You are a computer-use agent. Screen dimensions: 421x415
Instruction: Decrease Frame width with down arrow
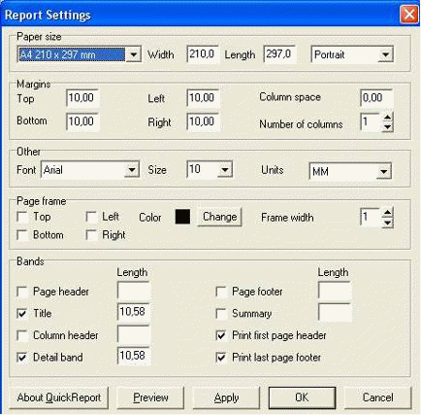[387, 223]
